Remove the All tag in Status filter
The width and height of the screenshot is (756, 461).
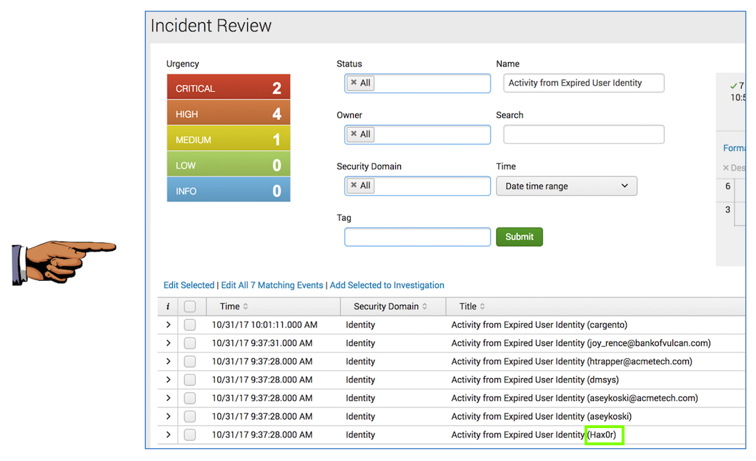point(354,83)
